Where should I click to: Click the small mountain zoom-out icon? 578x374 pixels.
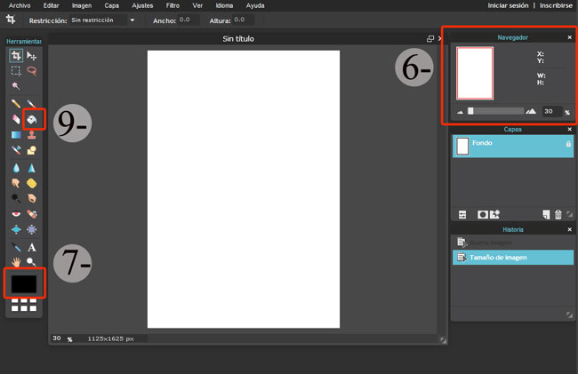(x=460, y=112)
